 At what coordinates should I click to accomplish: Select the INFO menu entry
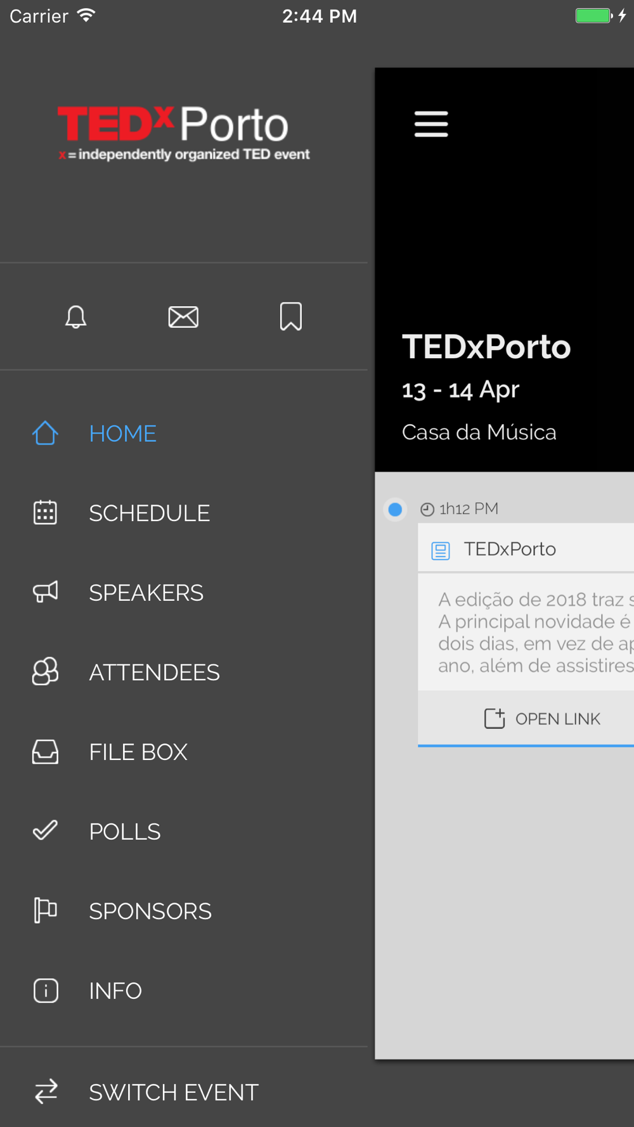click(x=115, y=991)
